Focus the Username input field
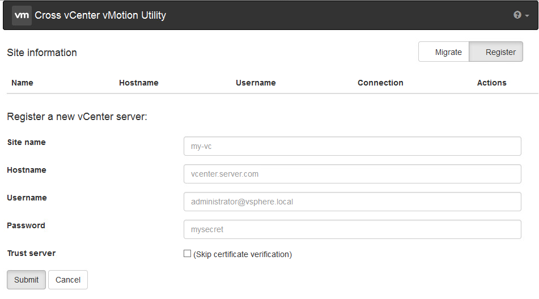The height and width of the screenshot is (299, 539). [353, 202]
